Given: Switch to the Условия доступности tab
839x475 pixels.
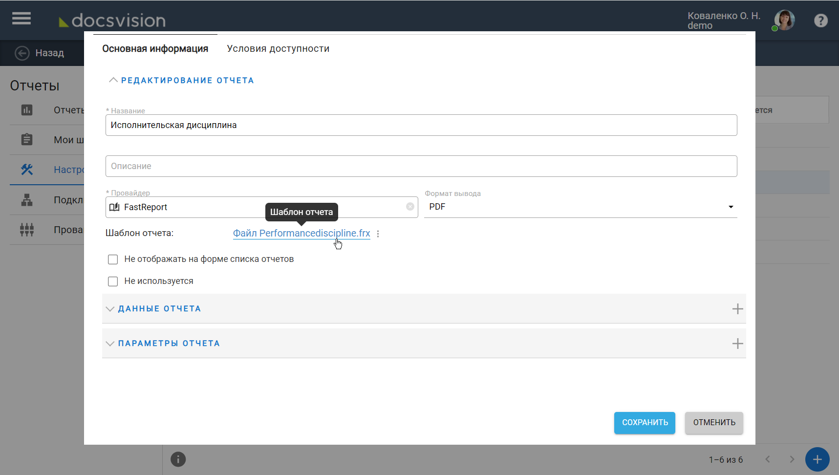Looking at the screenshot, I should (x=278, y=48).
